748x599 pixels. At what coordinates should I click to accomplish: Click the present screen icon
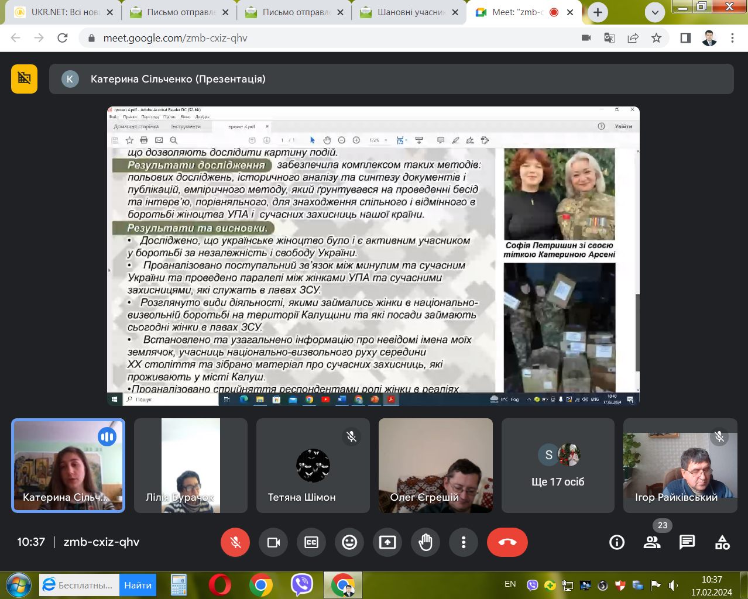coord(387,542)
